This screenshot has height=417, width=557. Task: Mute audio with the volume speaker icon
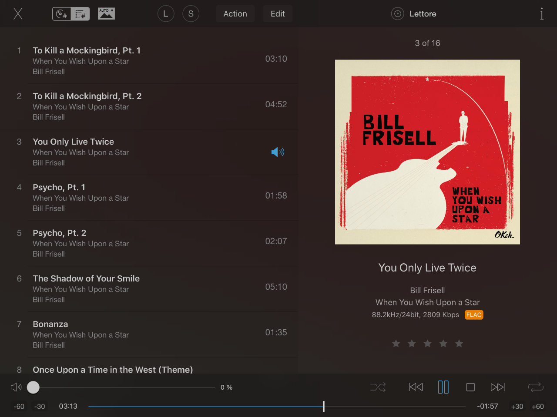click(16, 387)
